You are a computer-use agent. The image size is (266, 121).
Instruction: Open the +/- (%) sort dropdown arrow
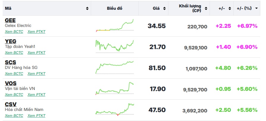point(256,8)
